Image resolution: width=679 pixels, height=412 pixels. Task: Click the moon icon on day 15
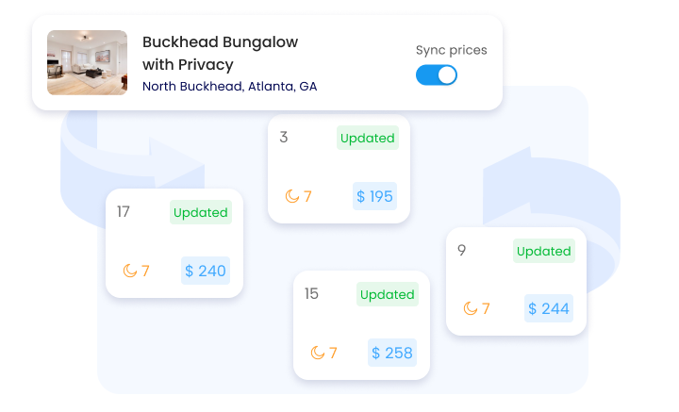318,353
